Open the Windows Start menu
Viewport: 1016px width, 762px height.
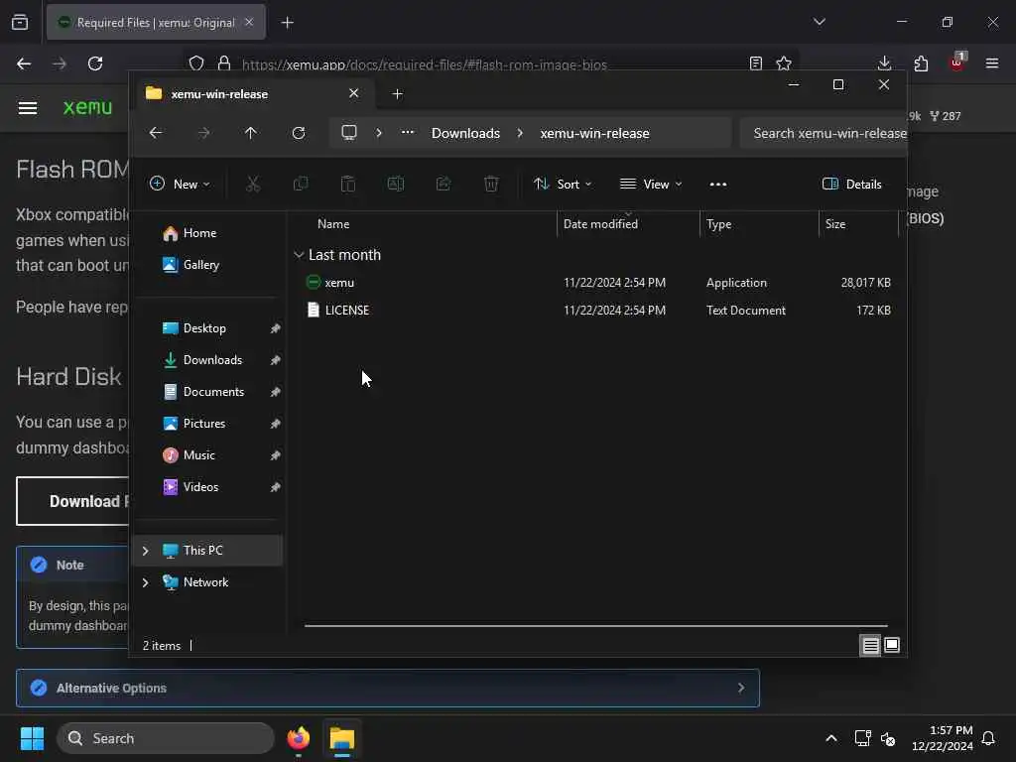point(32,738)
